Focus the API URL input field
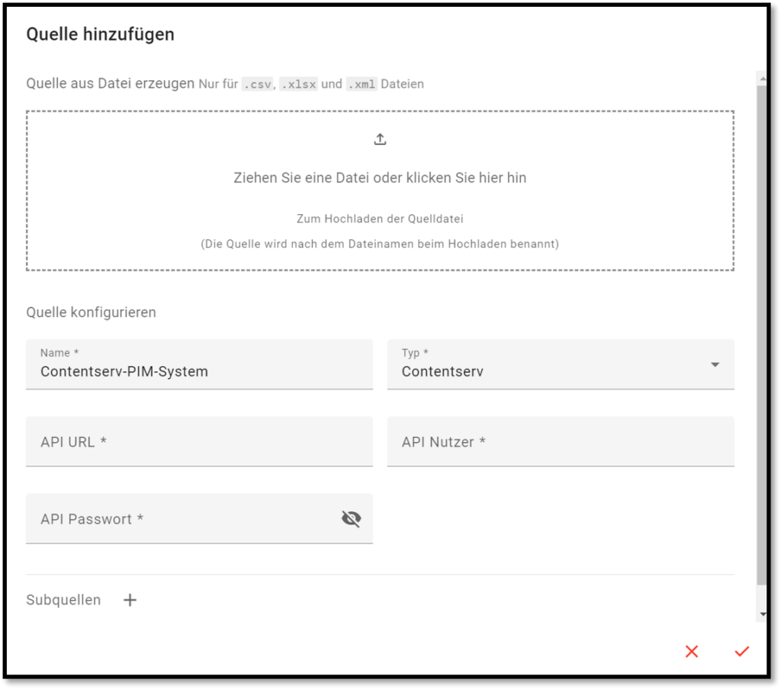The height and width of the screenshot is (689, 781). coord(199,441)
